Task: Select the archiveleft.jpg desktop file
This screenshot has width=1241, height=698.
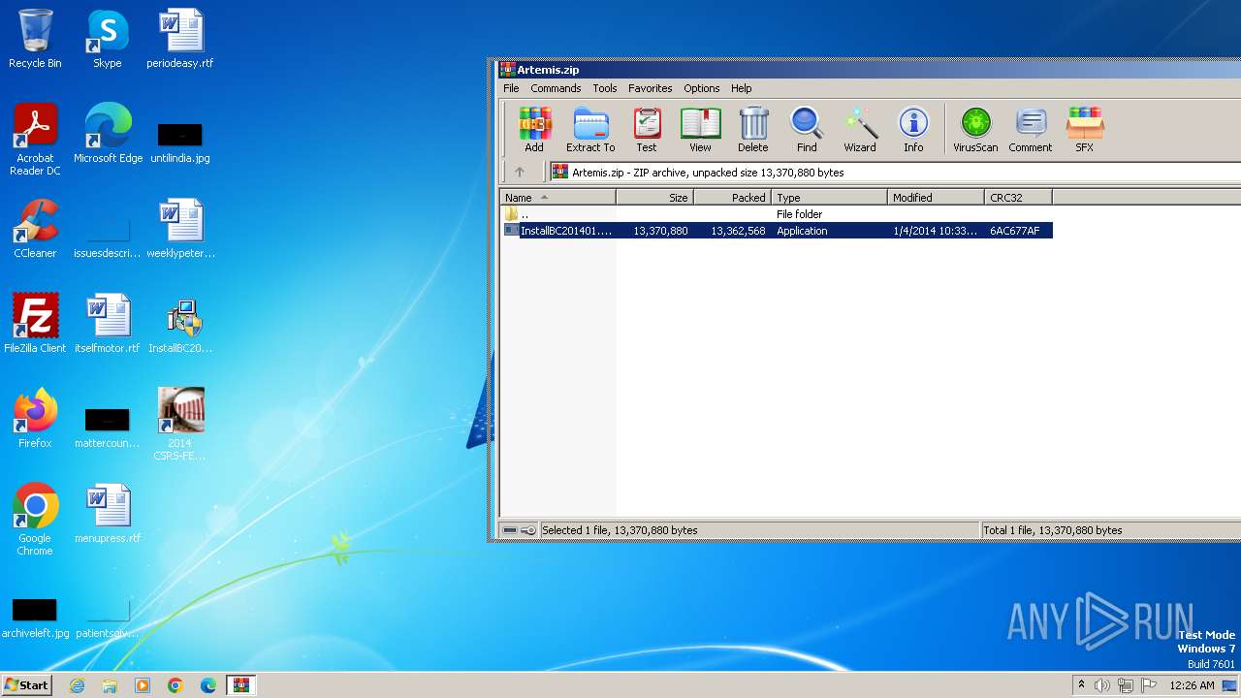Action: [35, 617]
